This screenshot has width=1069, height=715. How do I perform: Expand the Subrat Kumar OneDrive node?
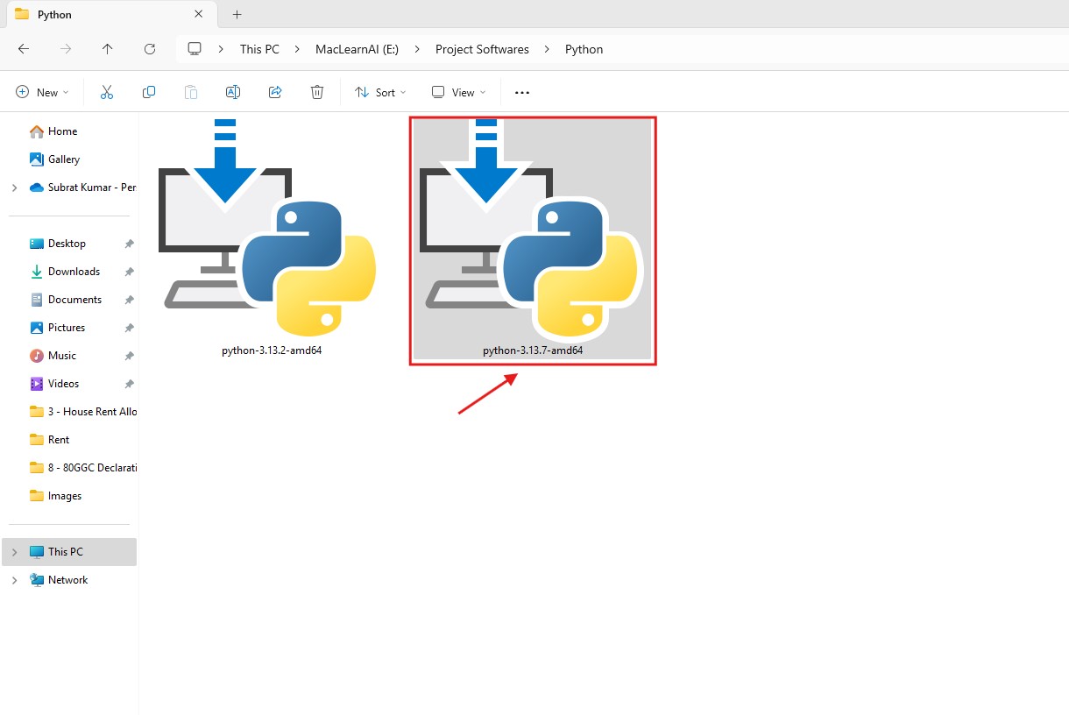point(14,188)
